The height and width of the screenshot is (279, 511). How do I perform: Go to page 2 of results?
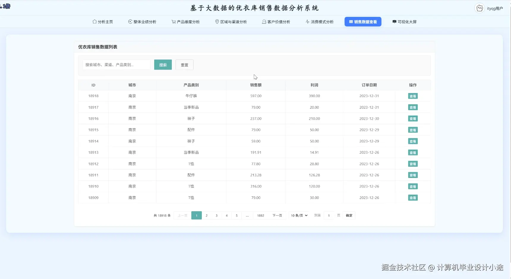(x=206, y=215)
